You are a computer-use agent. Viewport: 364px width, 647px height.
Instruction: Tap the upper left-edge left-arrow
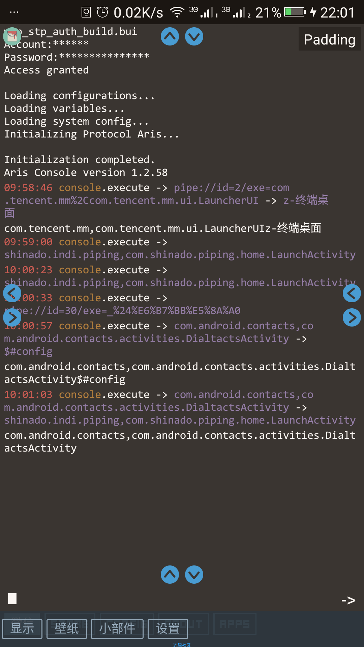point(12,293)
